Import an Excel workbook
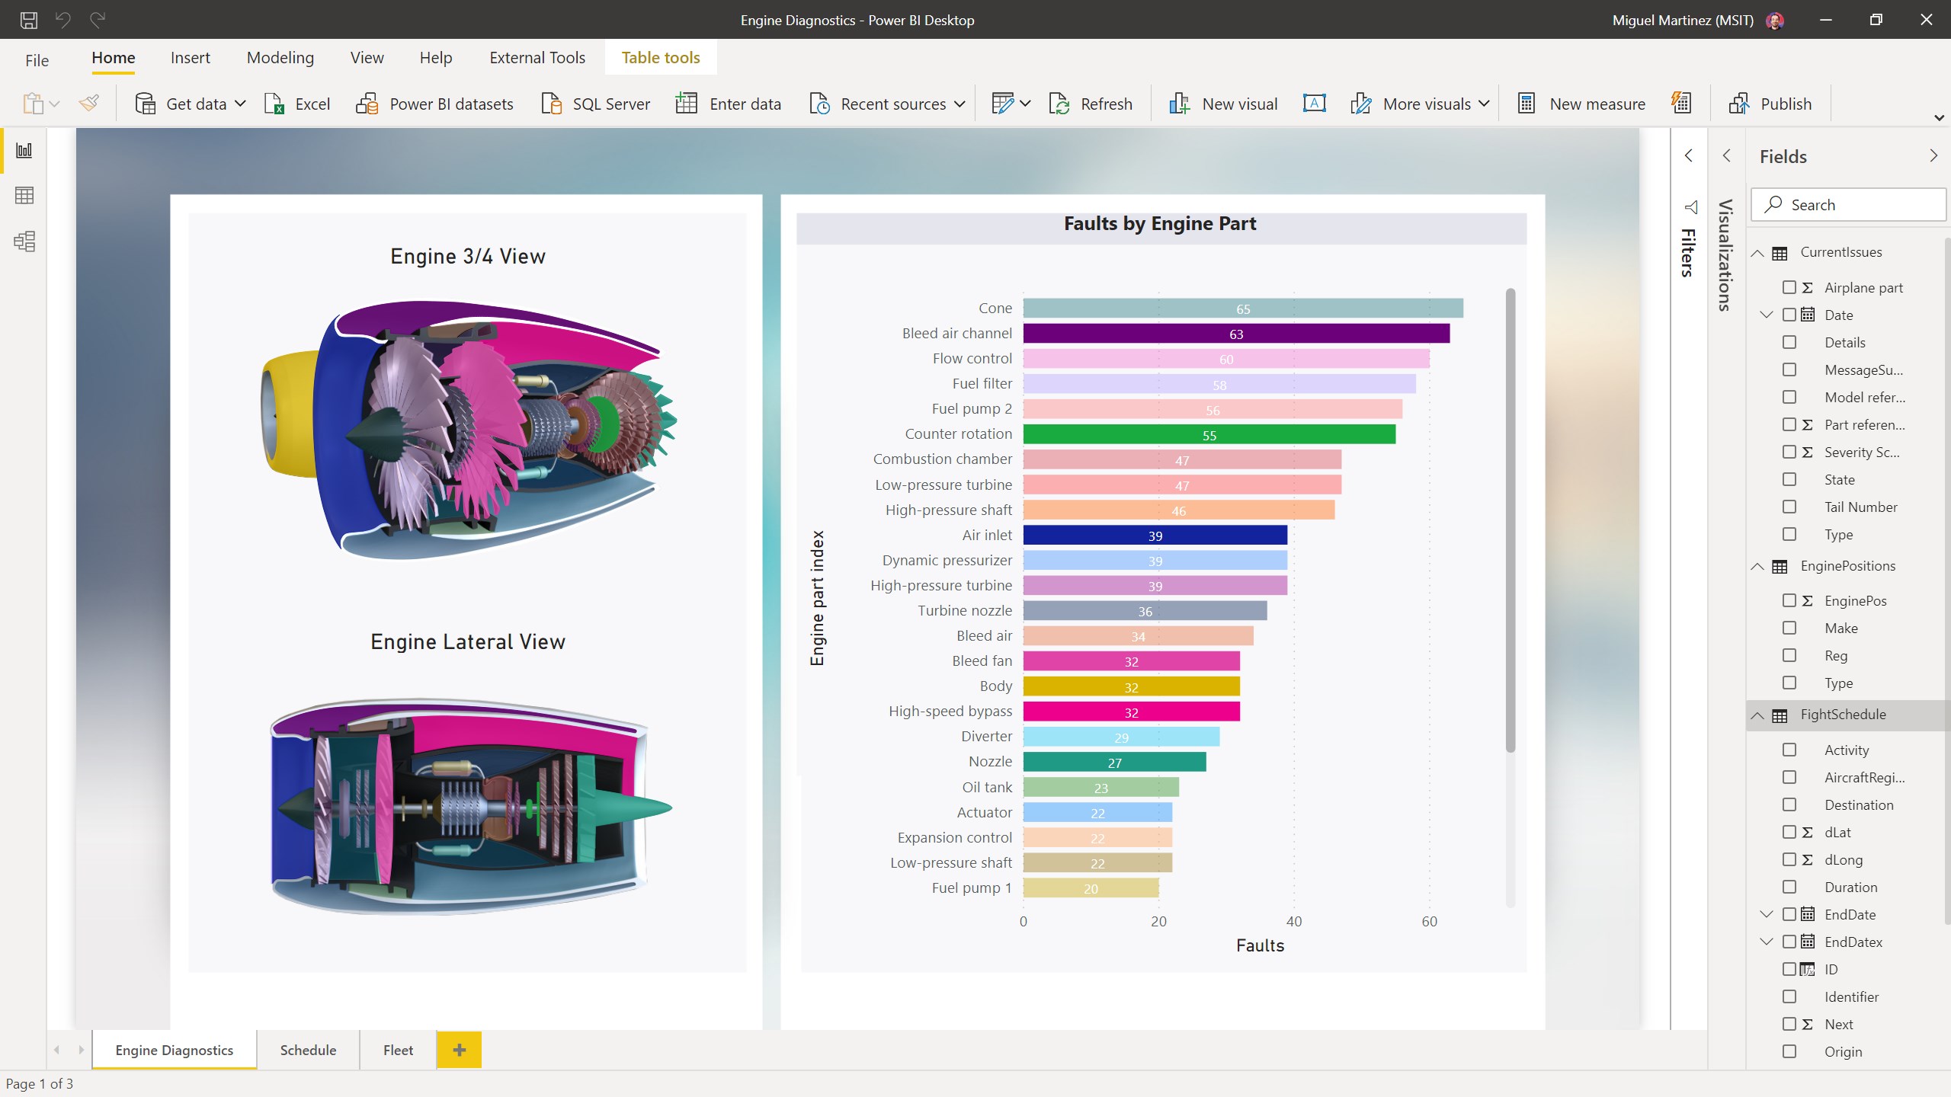The image size is (1951, 1097). point(296,104)
